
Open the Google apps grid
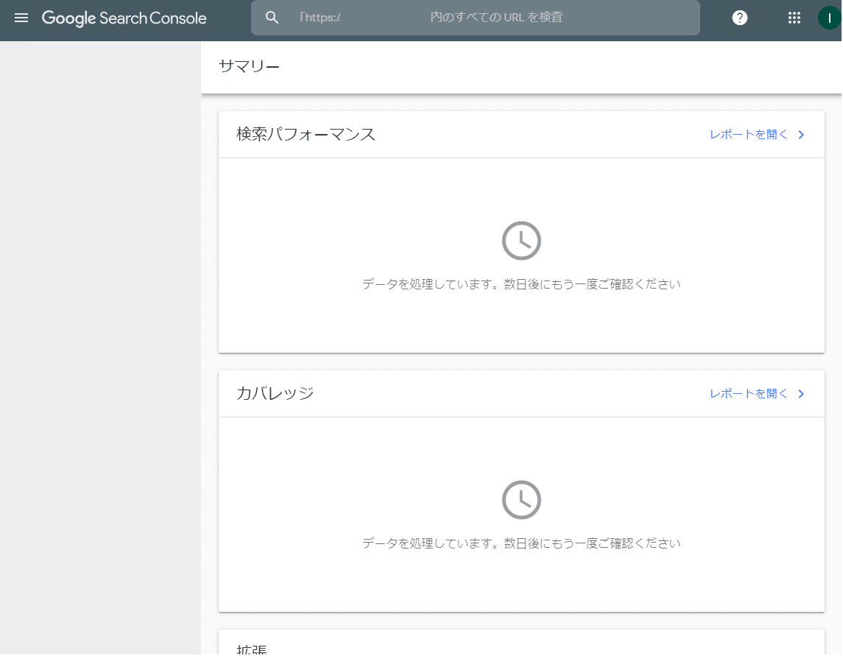coord(794,18)
